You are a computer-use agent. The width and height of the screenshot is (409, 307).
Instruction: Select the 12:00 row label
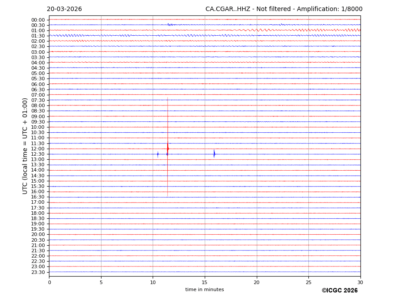click(38, 149)
